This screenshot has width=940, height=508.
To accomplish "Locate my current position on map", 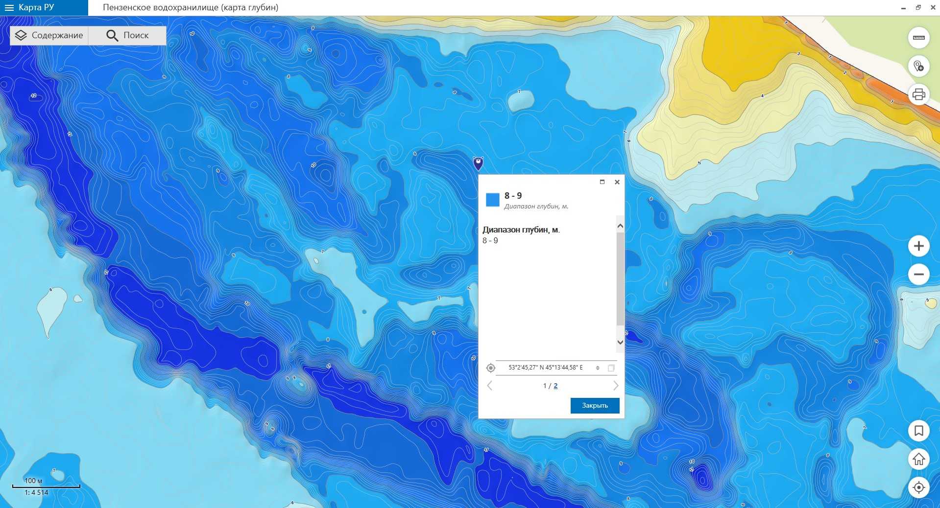I will [918, 487].
